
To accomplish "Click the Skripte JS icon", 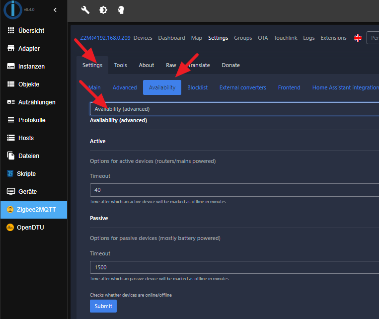I will [10, 173].
